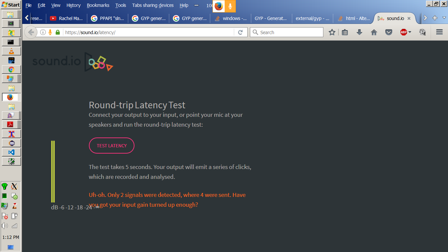Open the Bookmarks menu
Image resolution: width=448 pixels, height=252 pixels.
(98, 5)
